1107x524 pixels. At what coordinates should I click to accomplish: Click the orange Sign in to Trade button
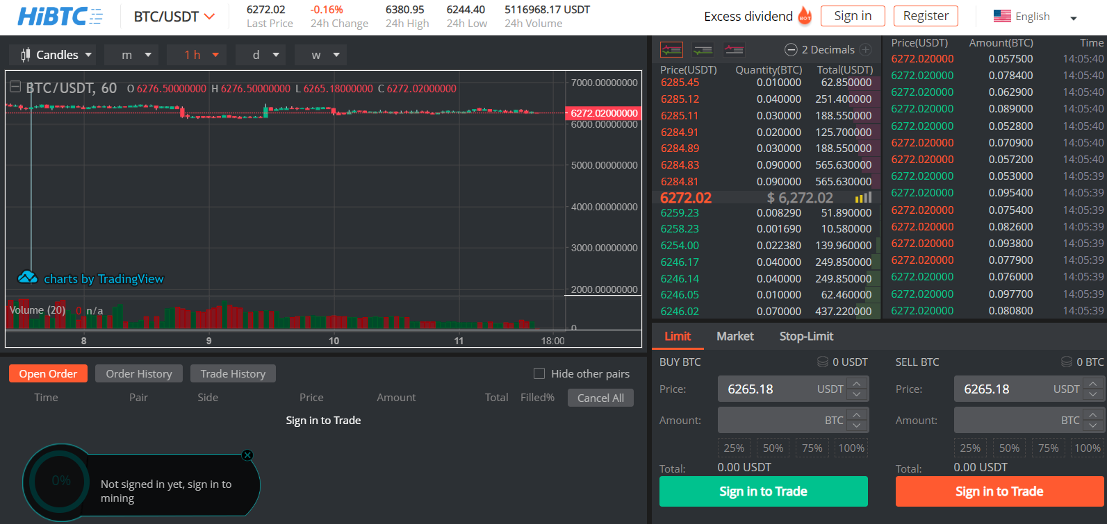999,491
